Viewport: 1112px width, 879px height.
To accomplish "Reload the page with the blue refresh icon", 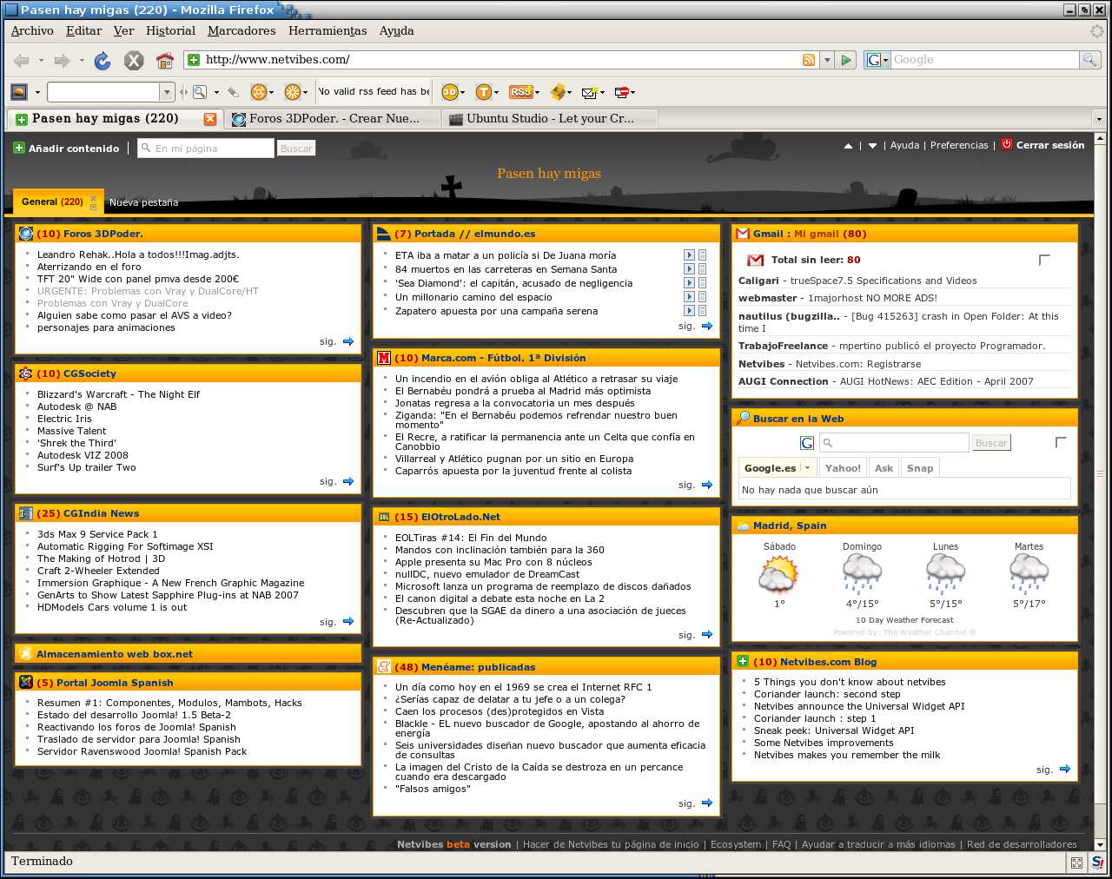I will pyautogui.click(x=103, y=60).
